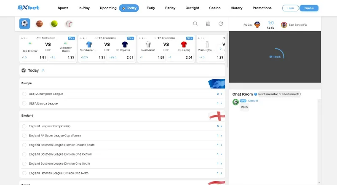Expand UEFA Champions League row arrow
The width and height of the screenshot is (337, 185).
pyautogui.click(x=221, y=94)
